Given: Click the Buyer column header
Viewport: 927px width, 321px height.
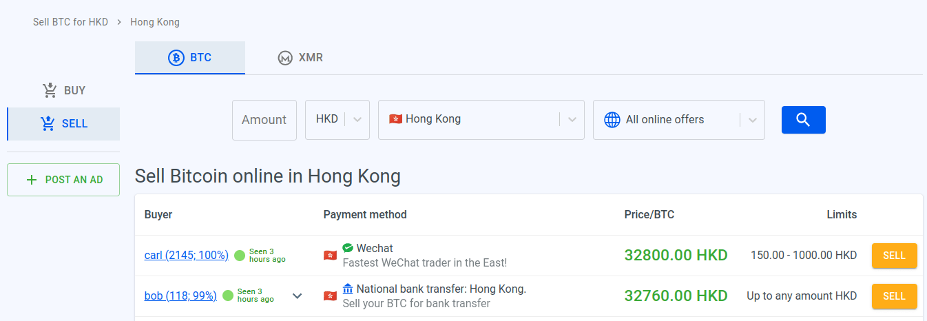Looking at the screenshot, I should coord(158,215).
